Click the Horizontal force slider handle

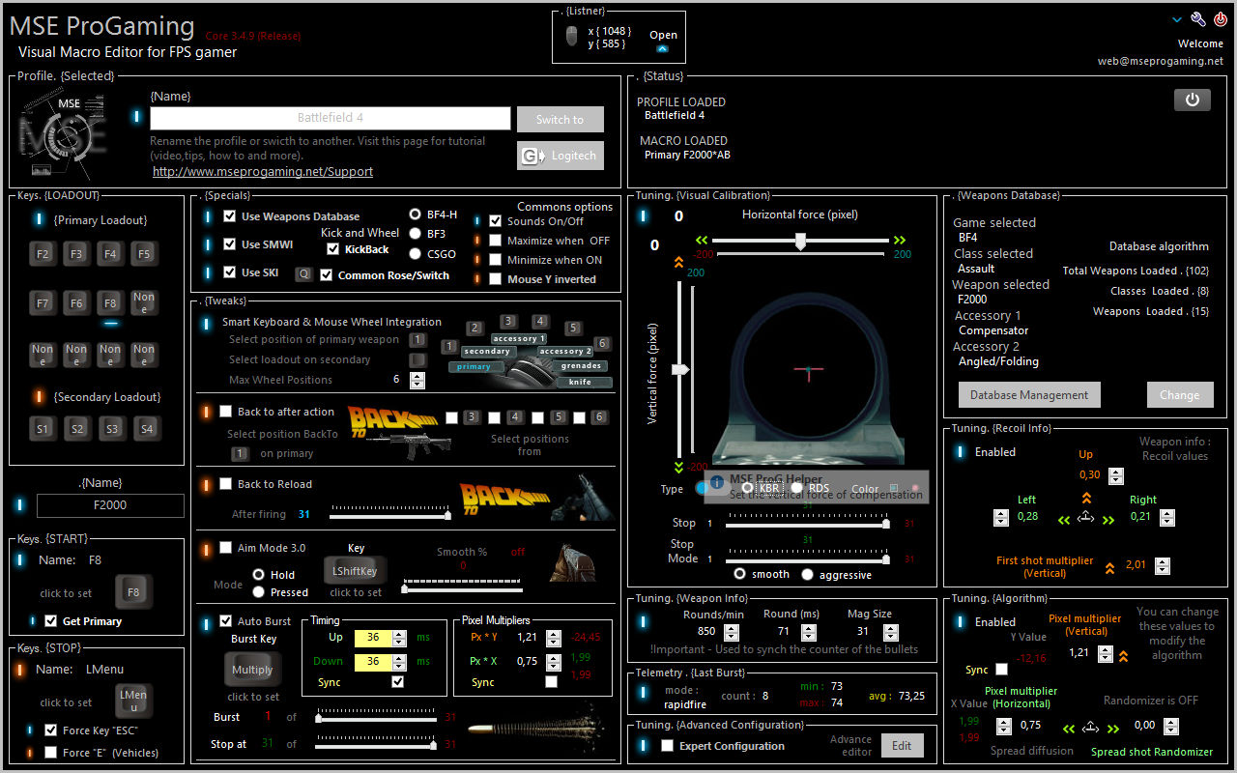(800, 243)
